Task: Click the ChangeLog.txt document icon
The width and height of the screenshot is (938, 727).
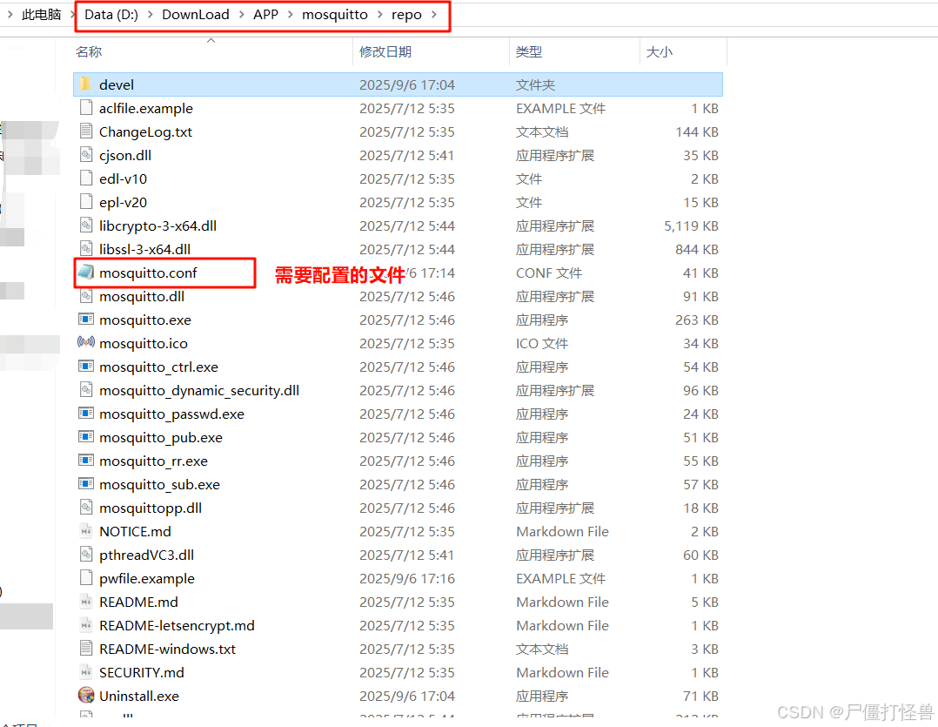Action: 86,131
